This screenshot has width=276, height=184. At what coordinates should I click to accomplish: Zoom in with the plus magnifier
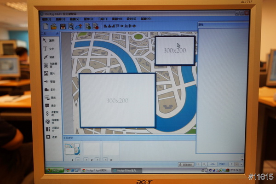tap(204, 164)
